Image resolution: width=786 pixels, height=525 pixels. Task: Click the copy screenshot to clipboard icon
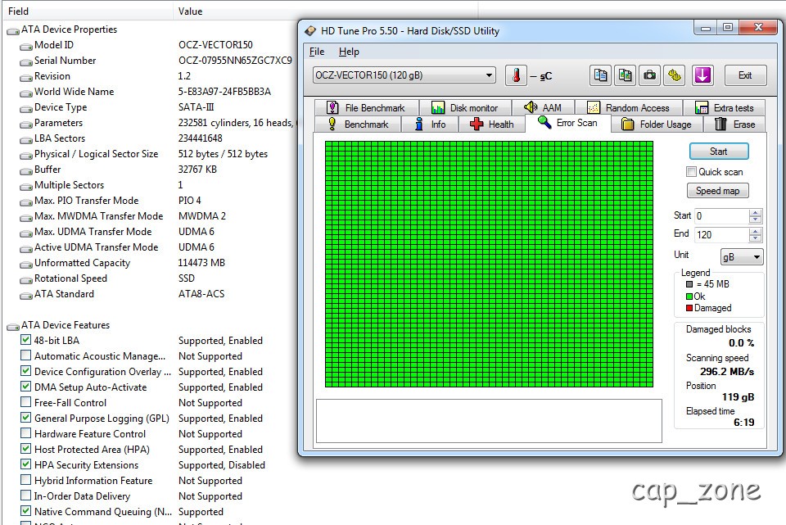625,75
